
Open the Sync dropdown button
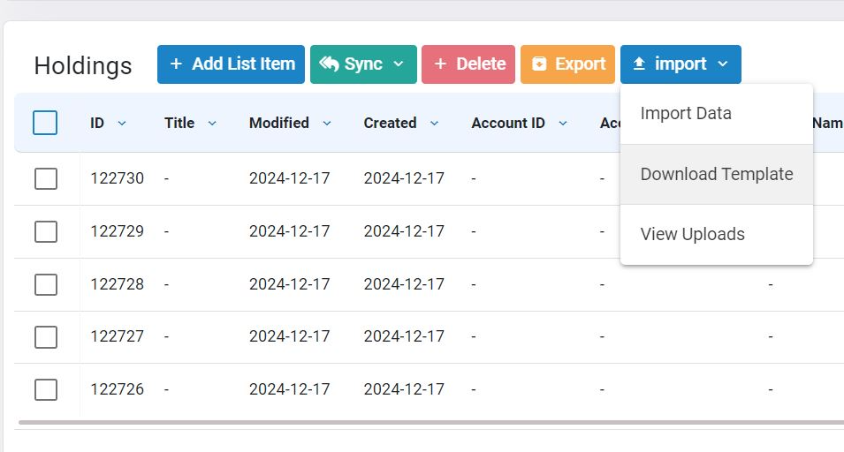pyautogui.click(x=363, y=64)
